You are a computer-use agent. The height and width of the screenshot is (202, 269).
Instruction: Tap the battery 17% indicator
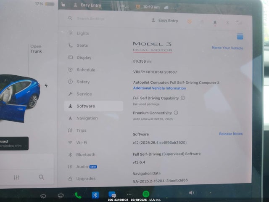pos(45,4)
